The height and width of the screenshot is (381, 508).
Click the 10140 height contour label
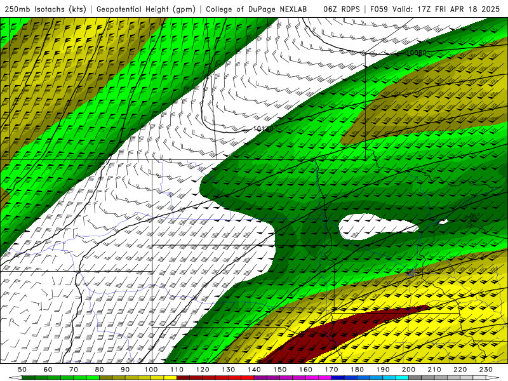click(263, 129)
